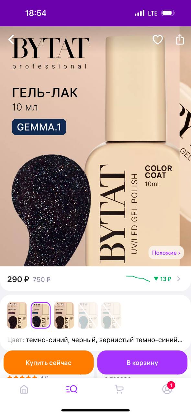191x415 pixels.
Task: Add item with В корзину button
Action: (142, 362)
